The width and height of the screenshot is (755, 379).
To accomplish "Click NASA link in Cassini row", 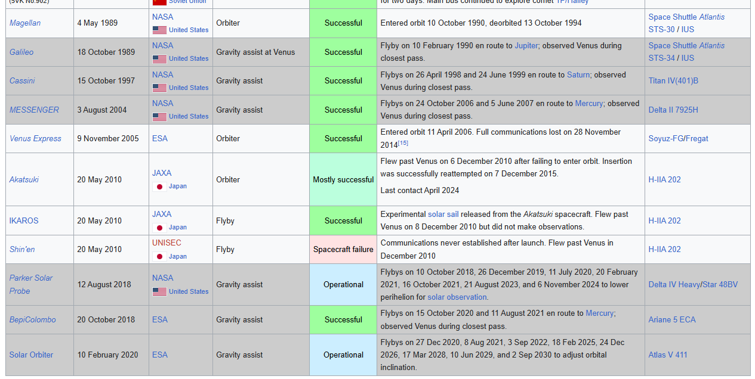I will coord(162,74).
